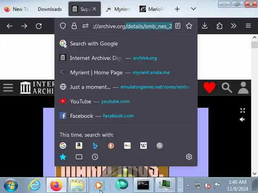This screenshot has width=258, height=193.
Task: Open the command prompt taskbar item
Action: point(143,185)
